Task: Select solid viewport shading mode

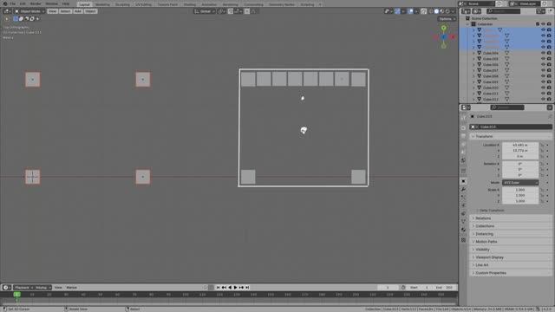Action: click(436, 11)
